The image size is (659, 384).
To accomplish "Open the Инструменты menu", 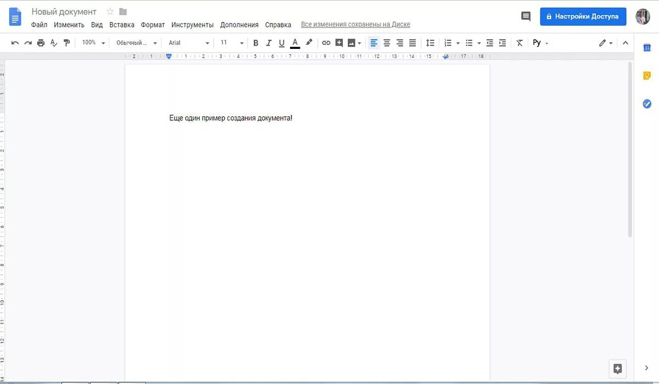I will click(x=192, y=25).
